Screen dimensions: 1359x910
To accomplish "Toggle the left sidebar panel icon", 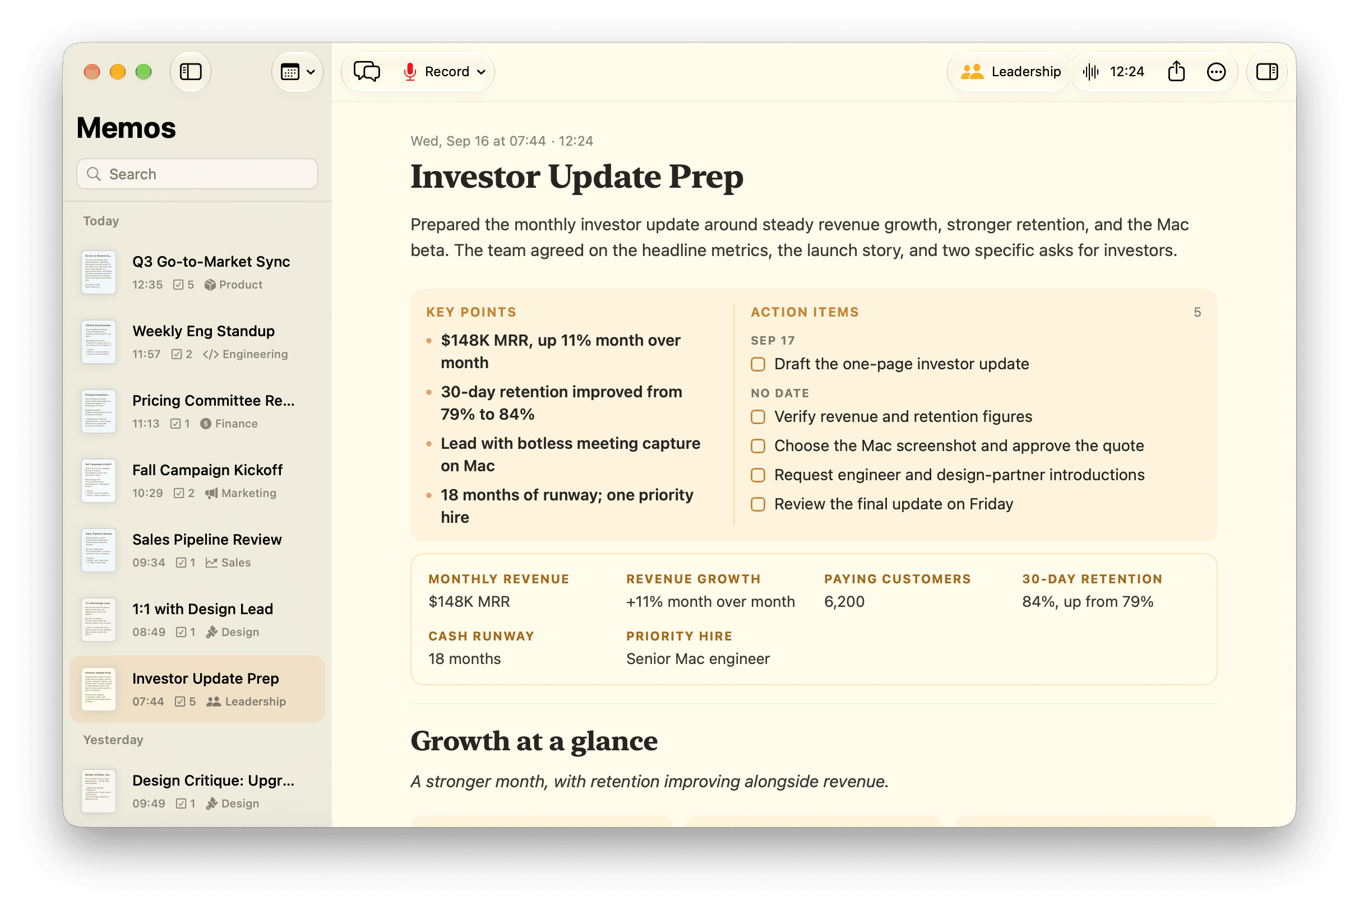I will coord(191,71).
